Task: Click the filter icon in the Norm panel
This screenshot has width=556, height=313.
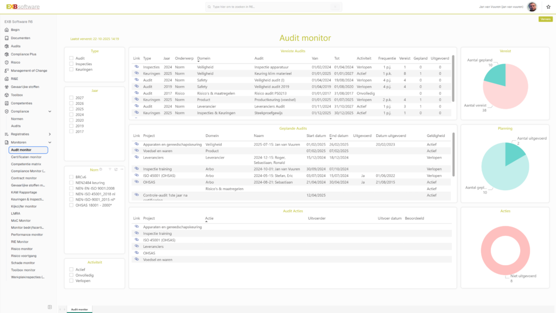Action: (110, 169)
